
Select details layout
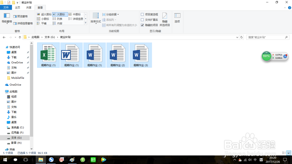[x=76, y=19]
